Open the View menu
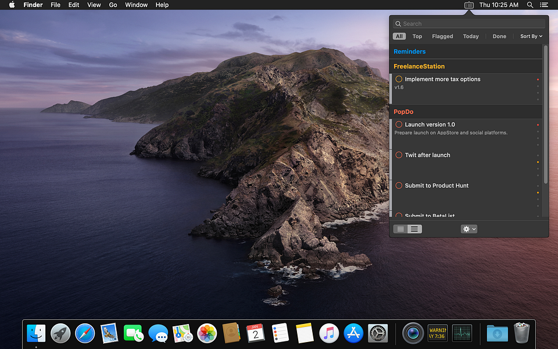The image size is (558, 349). tap(94, 5)
